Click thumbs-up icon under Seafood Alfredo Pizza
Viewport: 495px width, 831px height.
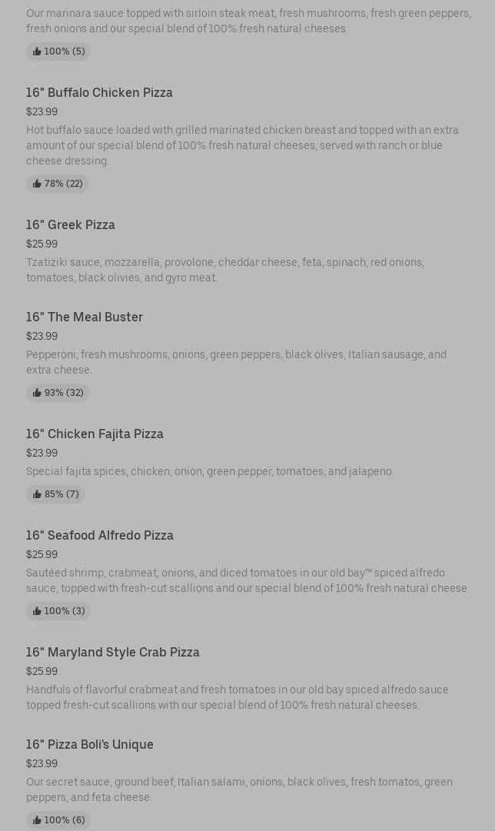click(37, 611)
